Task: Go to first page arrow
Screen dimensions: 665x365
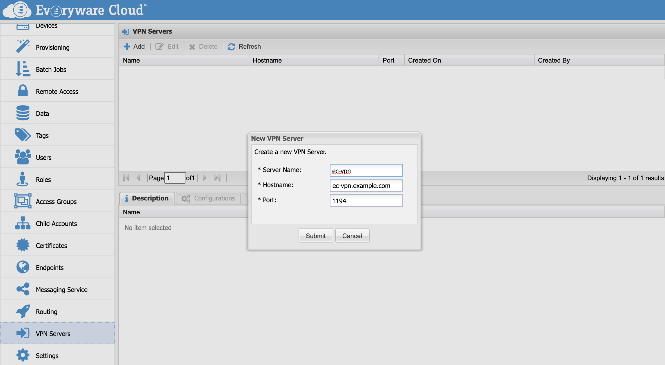Action: click(126, 178)
